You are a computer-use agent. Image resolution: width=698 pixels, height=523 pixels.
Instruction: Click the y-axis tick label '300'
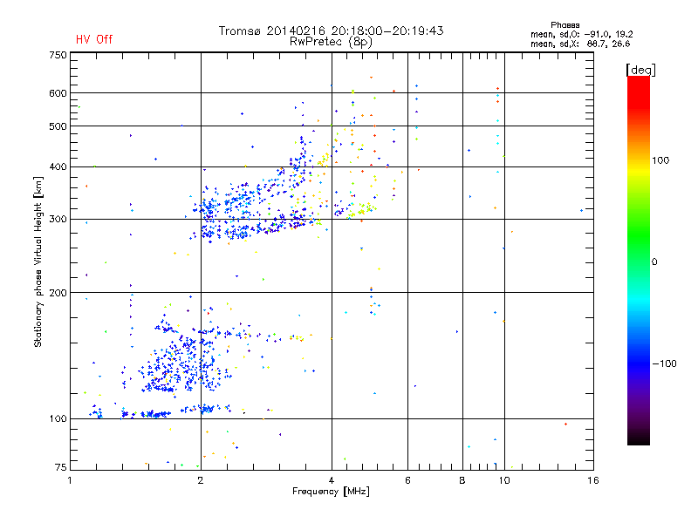(58, 220)
